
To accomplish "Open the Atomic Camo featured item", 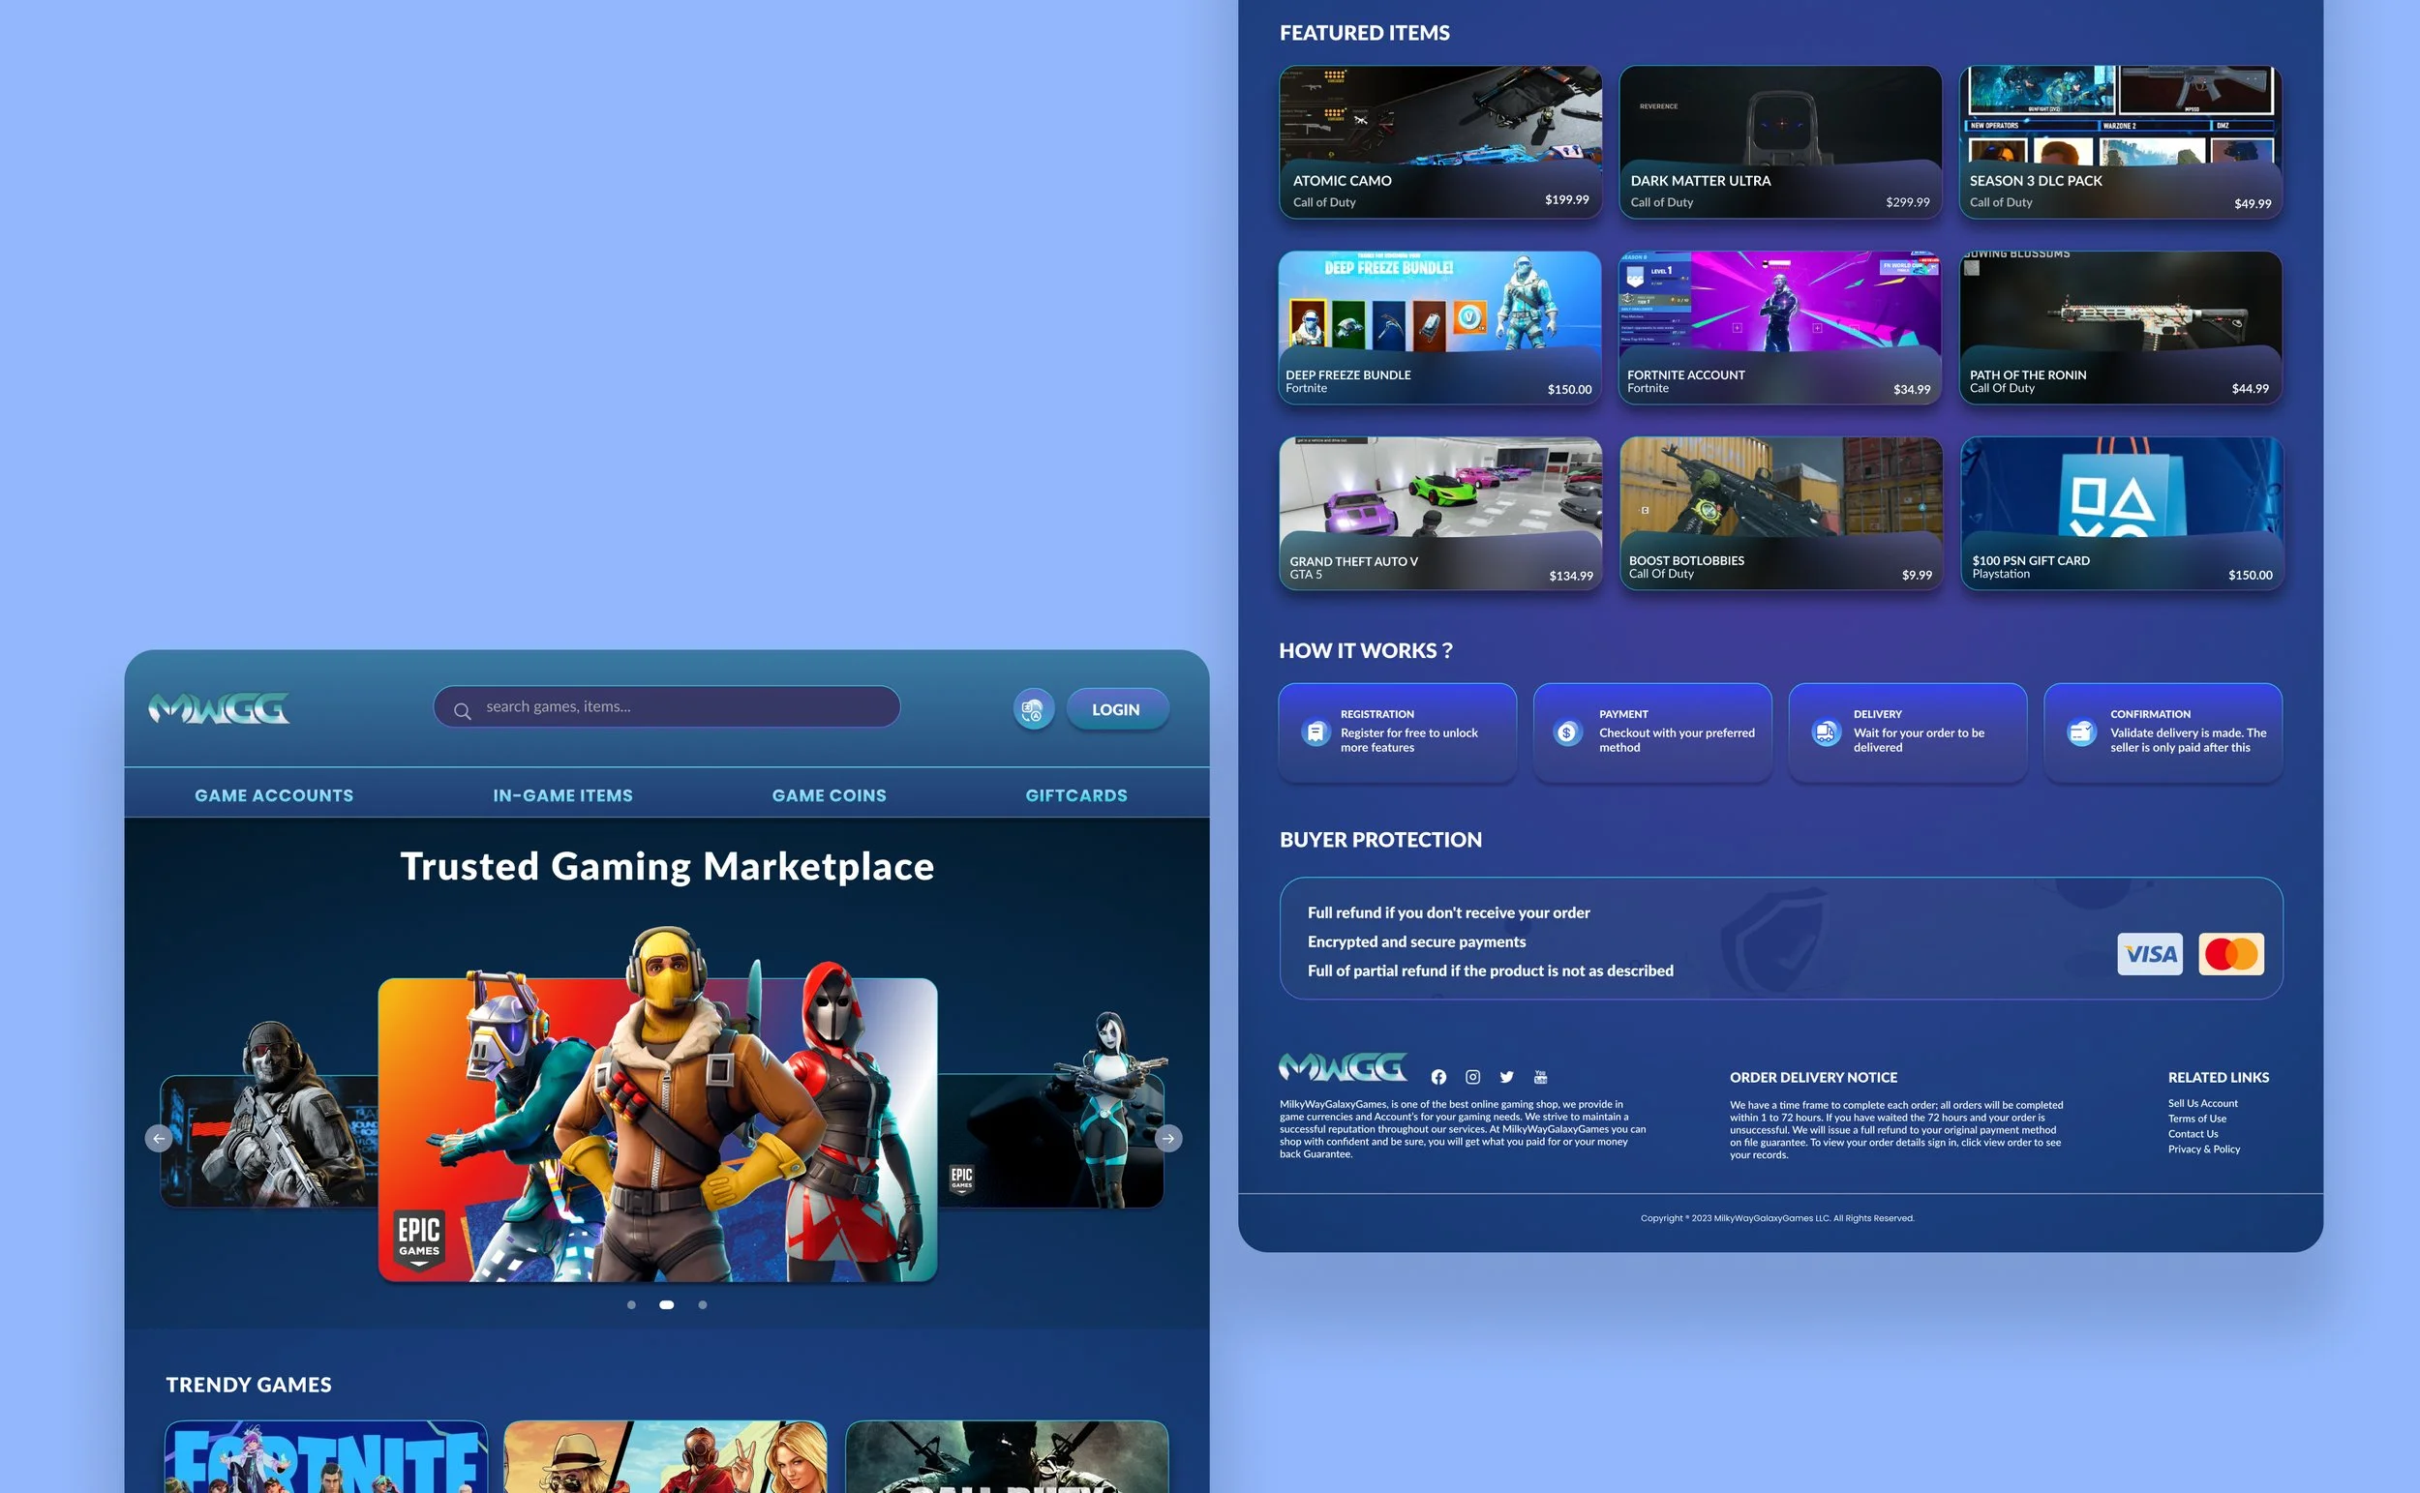I will pyautogui.click(x=1439, y=142).
